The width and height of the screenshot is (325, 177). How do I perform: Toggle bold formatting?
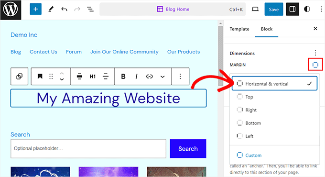pyautogui.click(x=123, y=77)
